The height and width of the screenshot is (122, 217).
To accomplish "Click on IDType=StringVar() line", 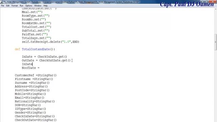I will [x=31, y=109].
